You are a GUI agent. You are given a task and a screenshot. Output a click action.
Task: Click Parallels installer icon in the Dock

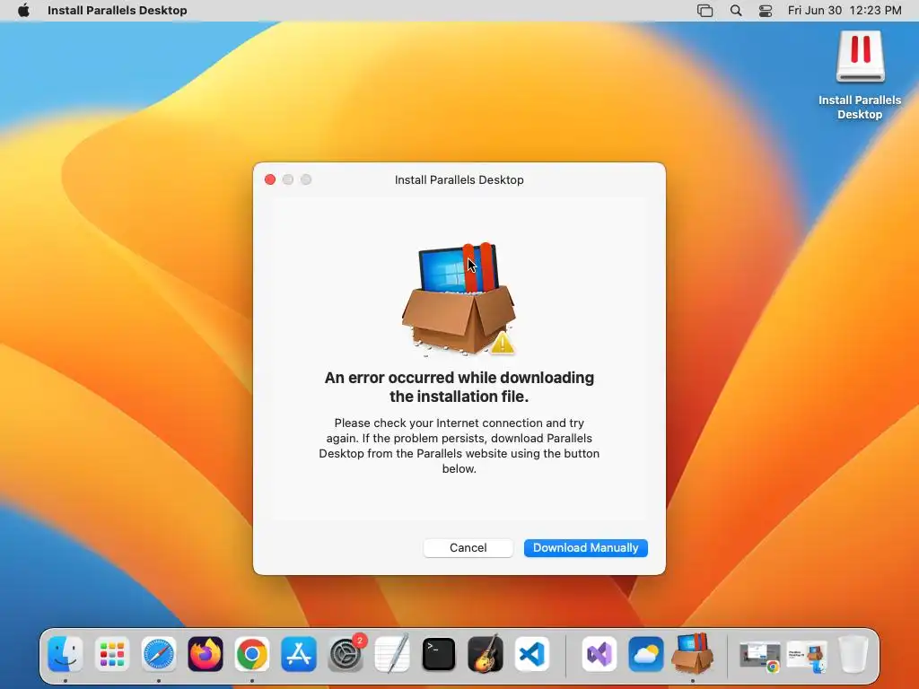[693, 653]
